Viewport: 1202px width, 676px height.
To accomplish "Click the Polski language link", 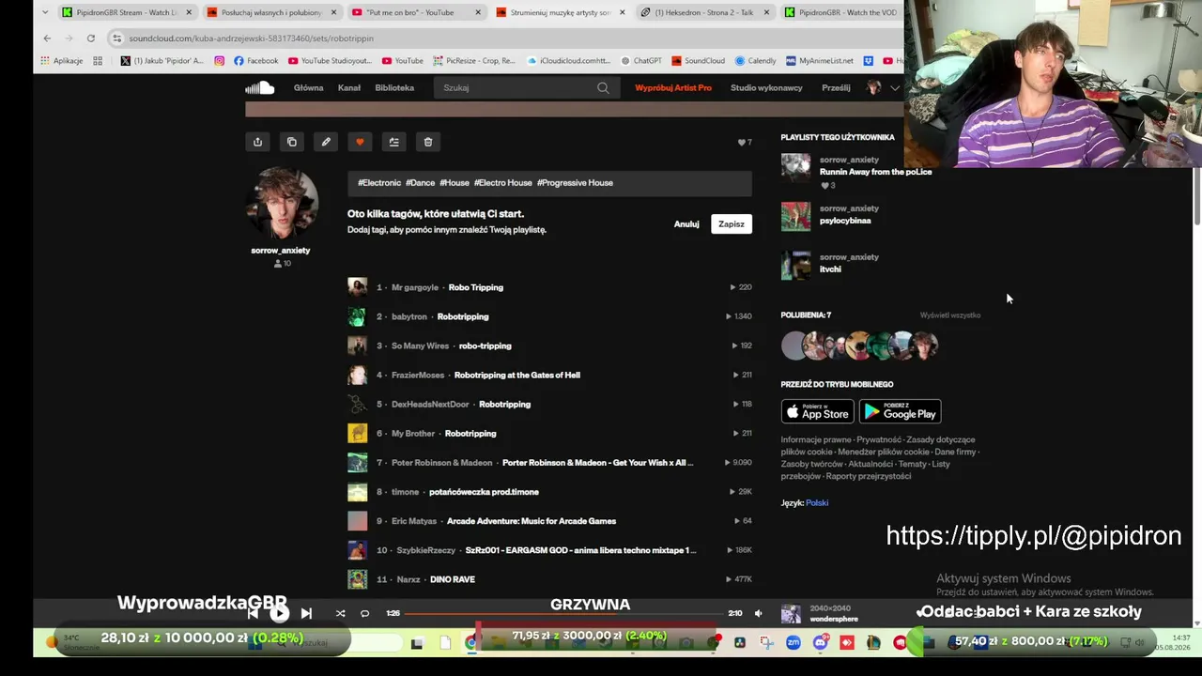I will point(817,503).
